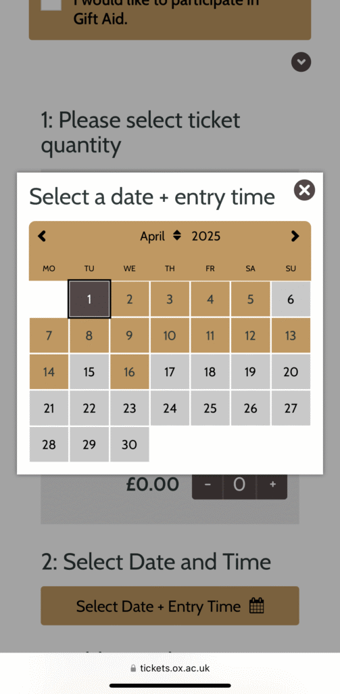
Task: Go to previous month arrow
Action: 42,236
